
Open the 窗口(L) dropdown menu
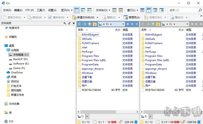point(132,10)
